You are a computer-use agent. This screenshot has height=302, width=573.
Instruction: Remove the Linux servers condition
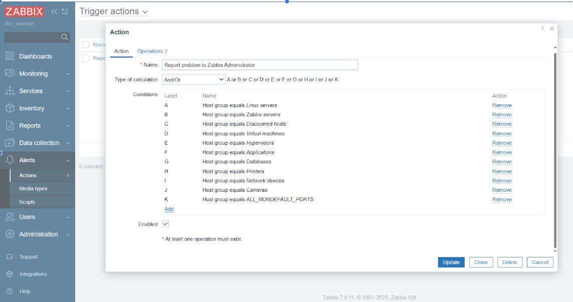click(501, 106)
